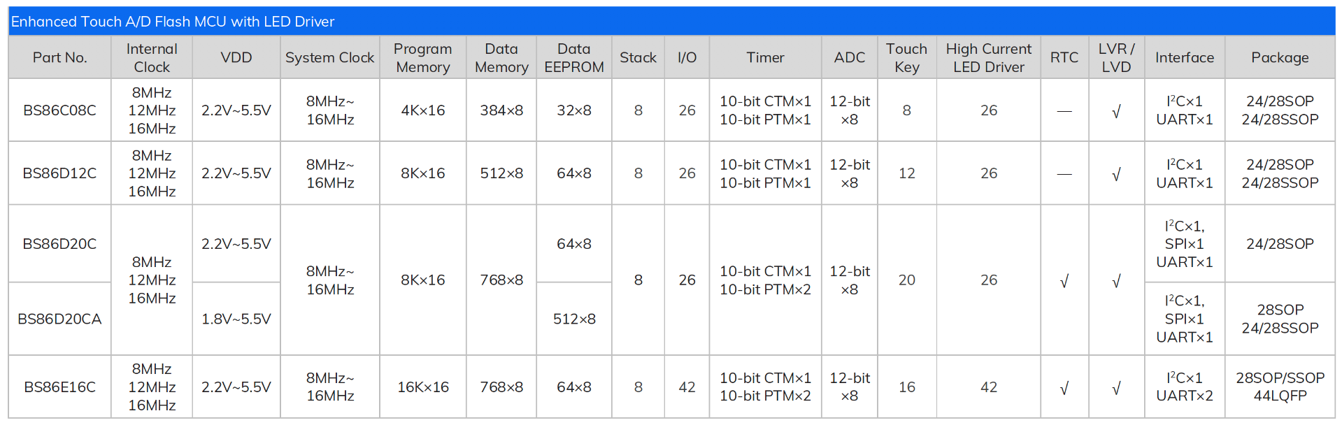Click the 28SOP/SSOP 44LQFP package cell
This screenshot has height=425, width=1342.
click(x=1280, y=387)
